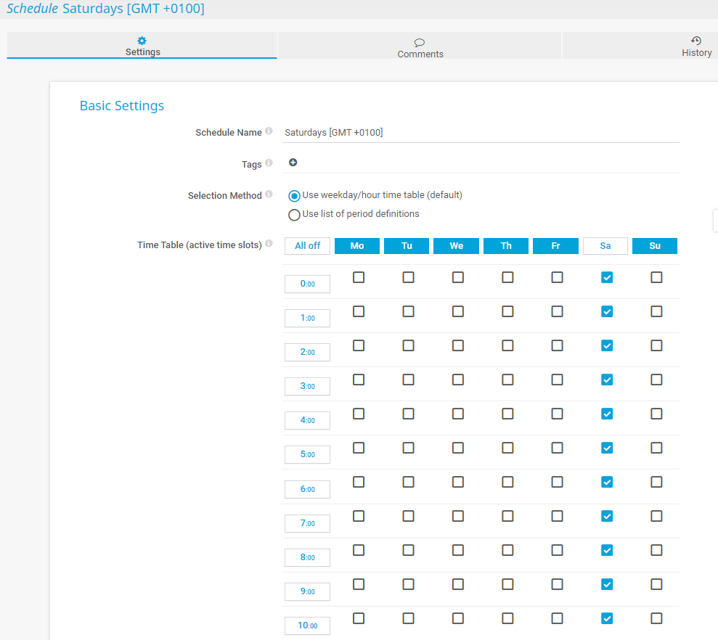Image resolution: width=718 pixels, height=640 pixels.
Task: Check the Sunday 10:00 time slot
Action: (656, 618)
